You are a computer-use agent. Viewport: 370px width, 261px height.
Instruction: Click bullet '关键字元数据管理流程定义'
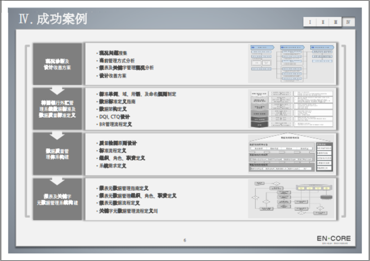128,211
